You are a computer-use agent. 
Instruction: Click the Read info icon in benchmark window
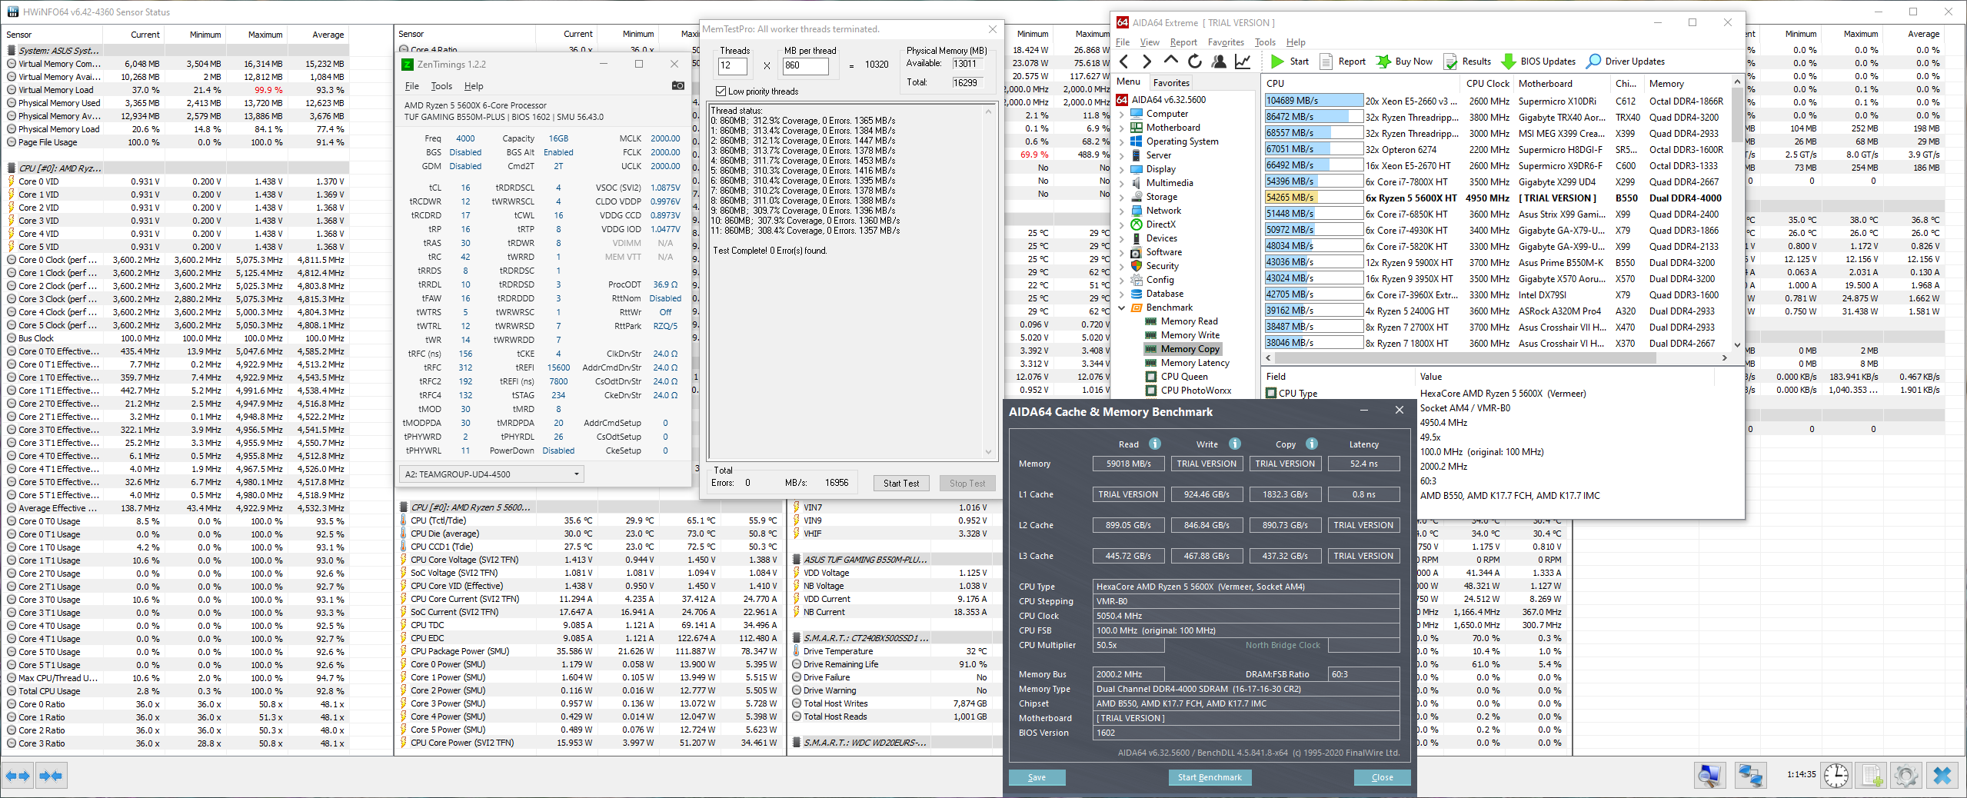pos(1154,444)
